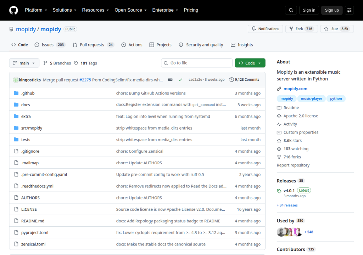Click the docs folder icon
The height and width of the screenshot is (255, 363).
click(16, 104)
